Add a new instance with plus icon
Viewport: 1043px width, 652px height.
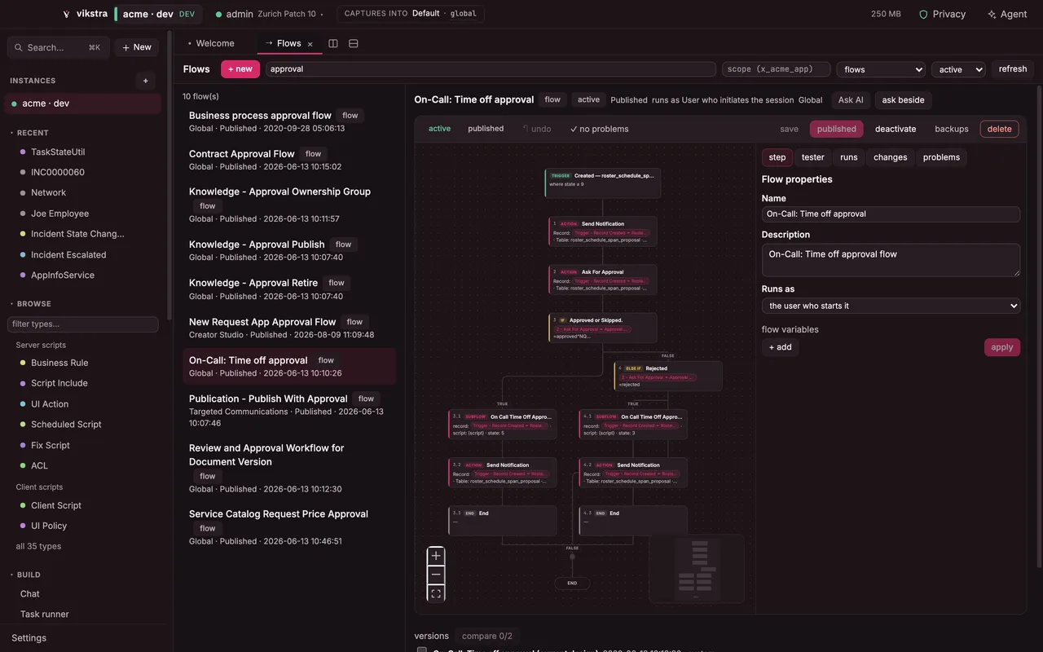pos(145,81)
